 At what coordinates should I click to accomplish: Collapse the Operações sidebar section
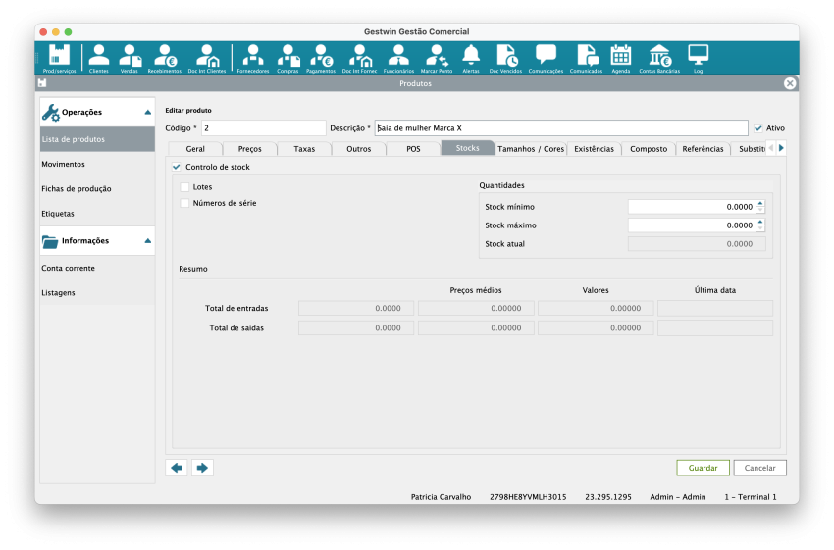(x=147, y=113)
